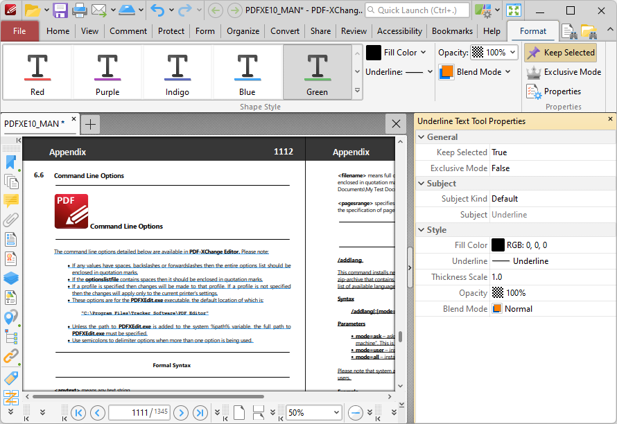Open the Comments pane icon in sidebar
The height and width of the screenshot is (424, 617).
(x=11, y=201)
